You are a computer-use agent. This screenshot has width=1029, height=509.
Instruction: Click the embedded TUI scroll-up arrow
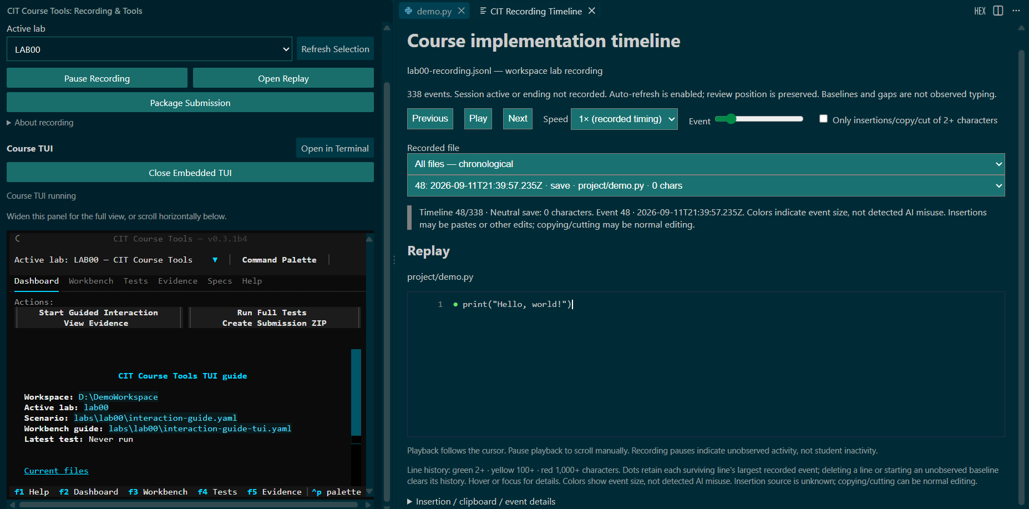tap(369, 239)
